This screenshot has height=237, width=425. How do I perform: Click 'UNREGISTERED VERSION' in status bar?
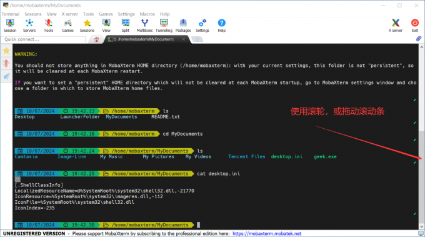34,233
